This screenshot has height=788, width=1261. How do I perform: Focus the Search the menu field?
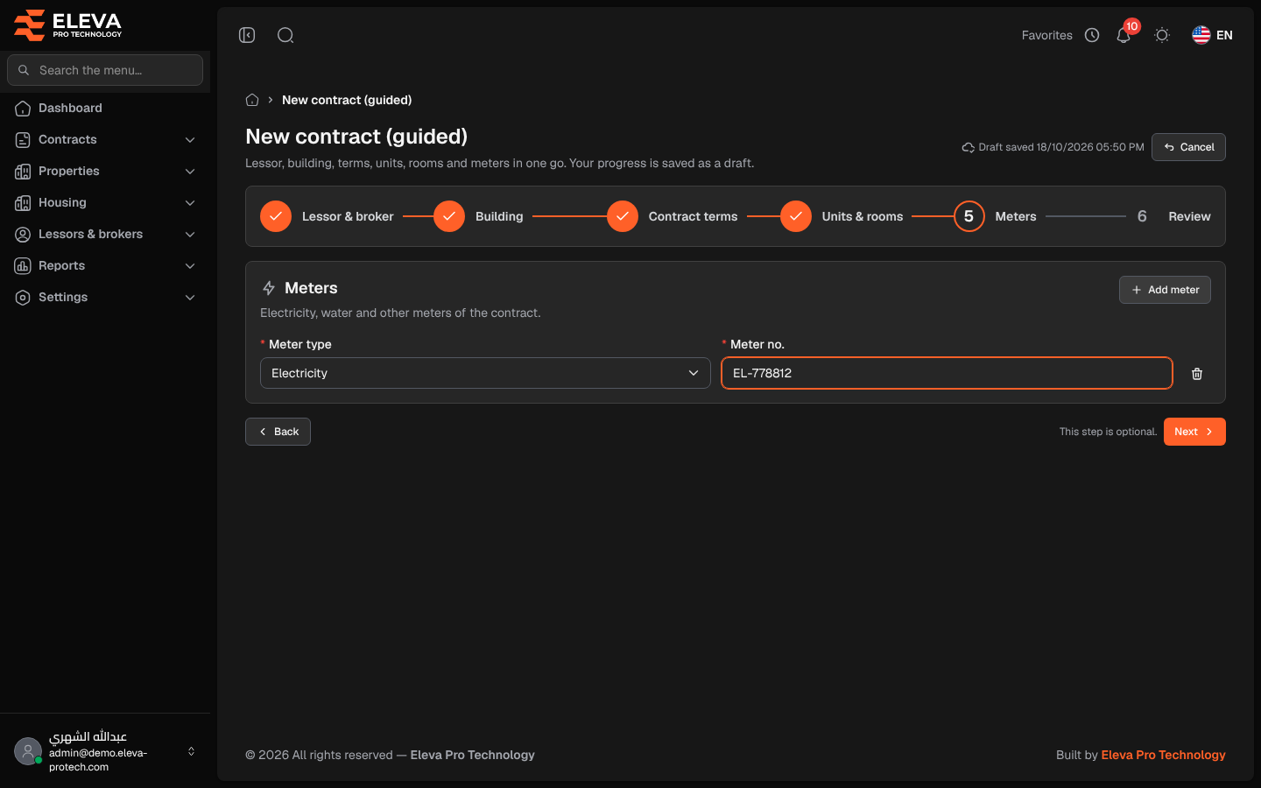(x=105, y=70)
